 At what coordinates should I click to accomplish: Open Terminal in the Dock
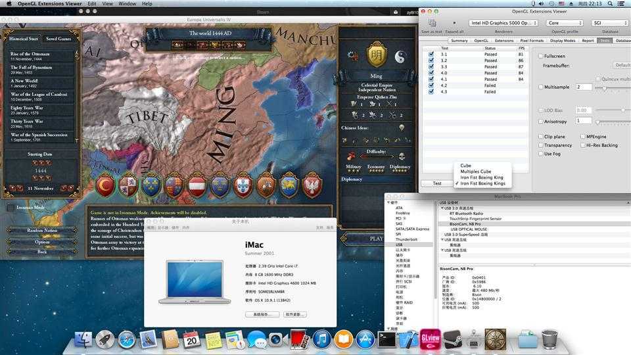tap(386, 339)
